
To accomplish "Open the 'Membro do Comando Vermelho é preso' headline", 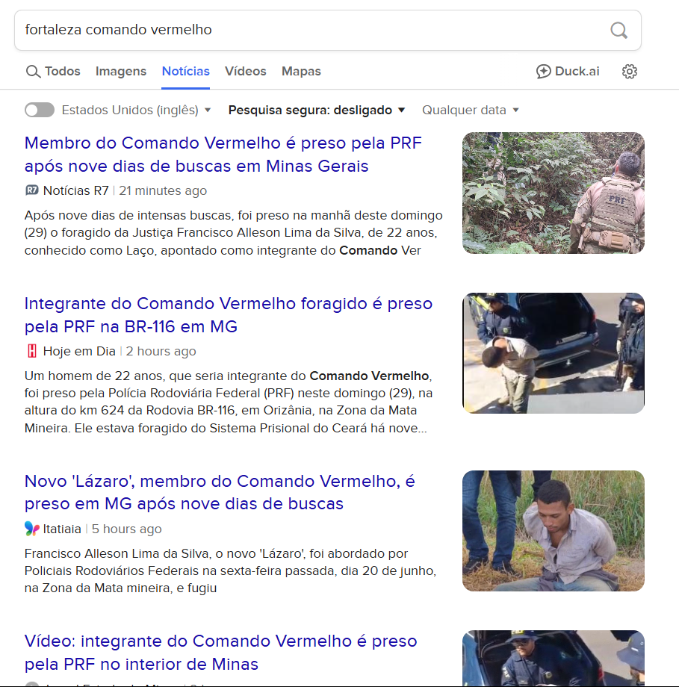I will [223, 155].
